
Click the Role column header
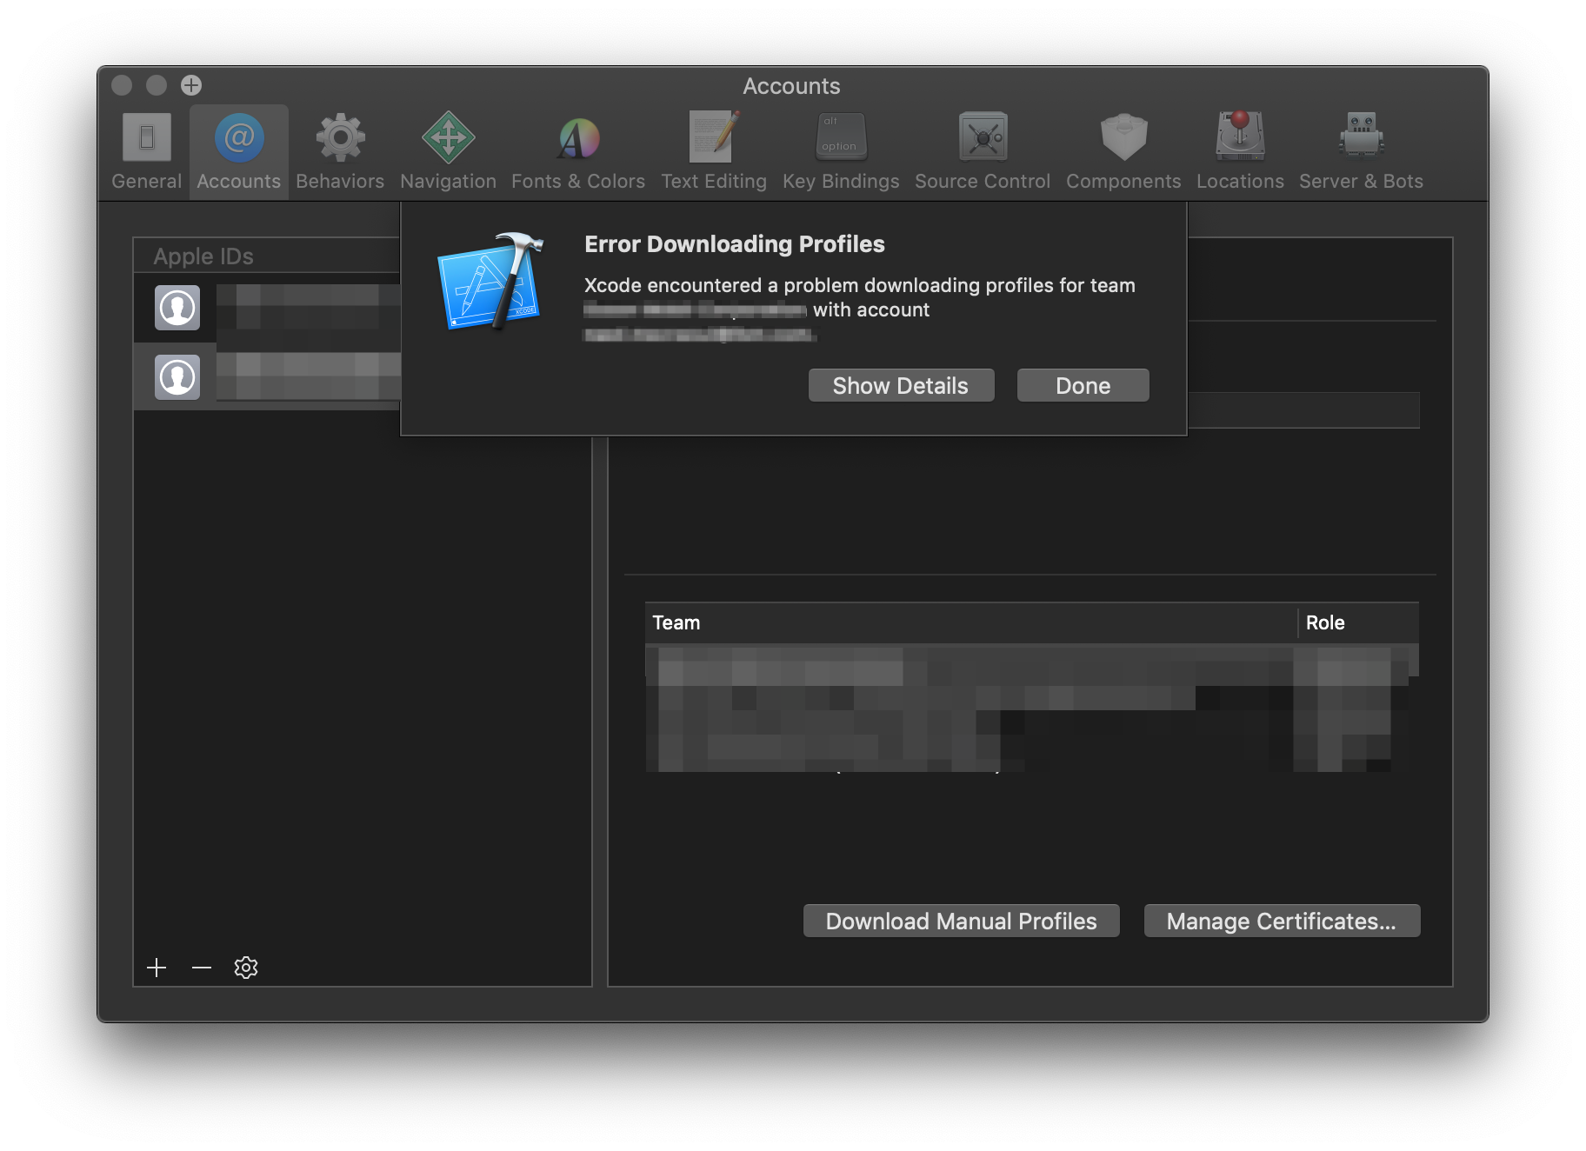pyautogui.click(x=1359, y=622)
